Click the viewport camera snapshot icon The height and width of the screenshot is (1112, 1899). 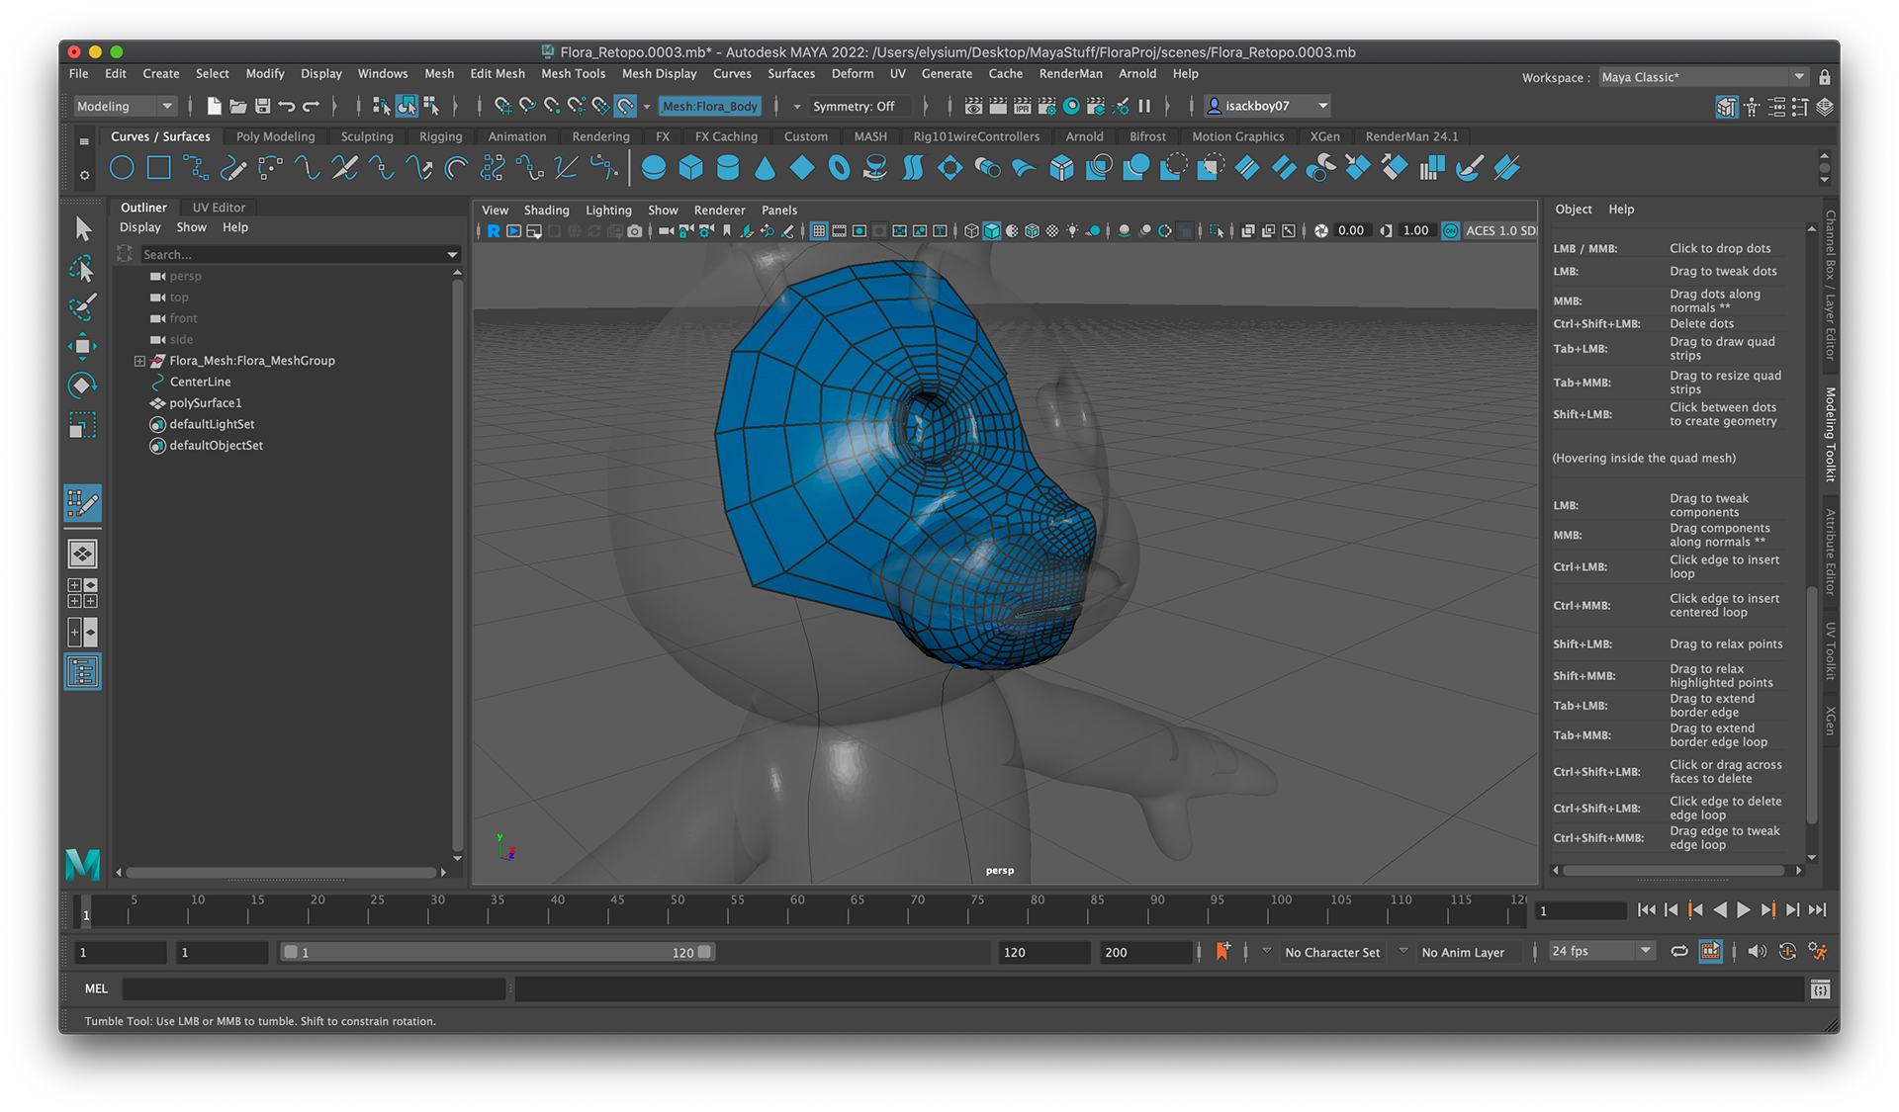pyautogui.click(x=635, y=231)
